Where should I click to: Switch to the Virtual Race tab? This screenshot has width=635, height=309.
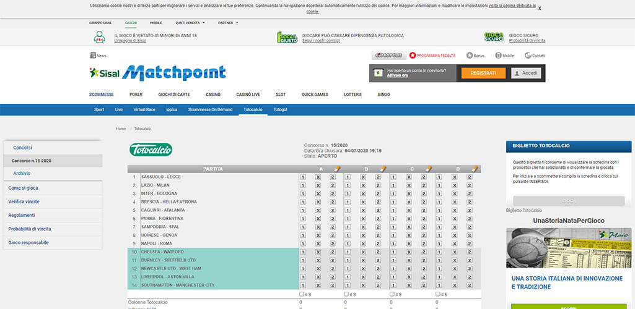(x=144, y=109)
